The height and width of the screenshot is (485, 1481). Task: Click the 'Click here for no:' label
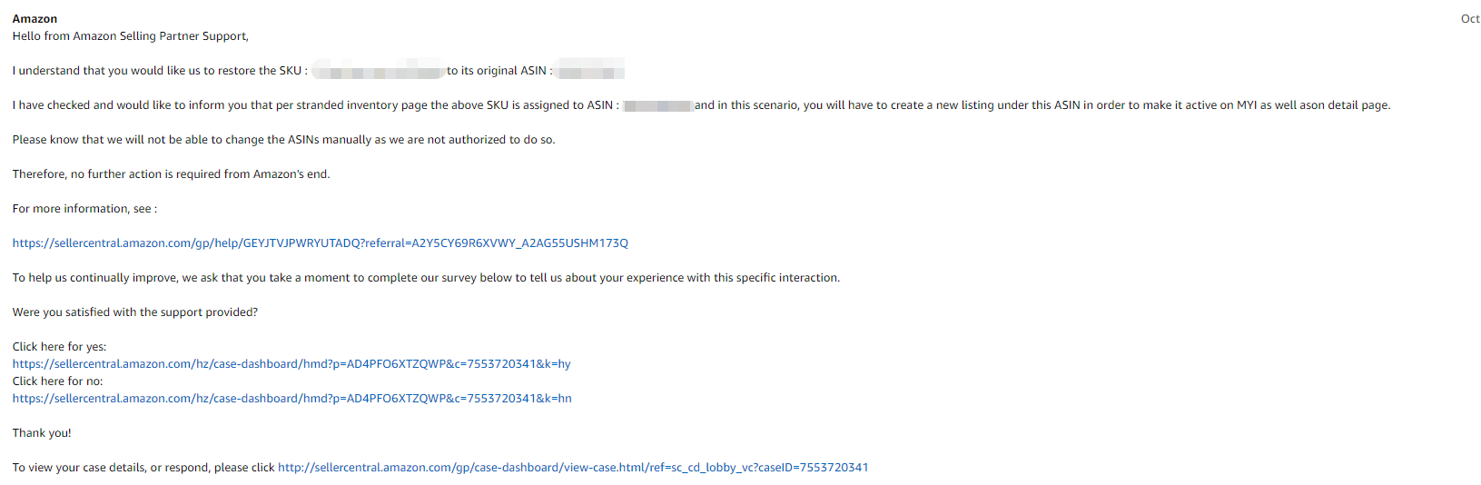click(58, 381)
